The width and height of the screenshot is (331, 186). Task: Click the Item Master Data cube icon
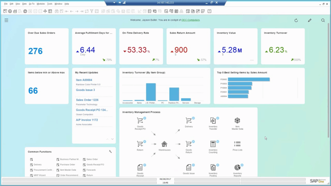click(237, 121)
